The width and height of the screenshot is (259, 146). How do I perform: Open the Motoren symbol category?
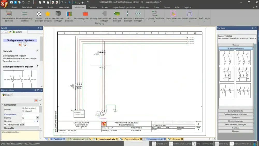(x=235, y=131)
